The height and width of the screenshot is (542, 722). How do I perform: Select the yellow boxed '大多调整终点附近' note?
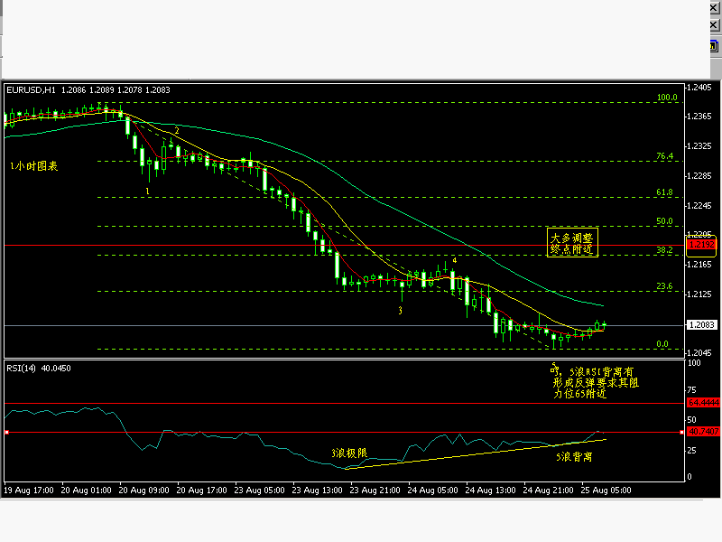[572, 242]
